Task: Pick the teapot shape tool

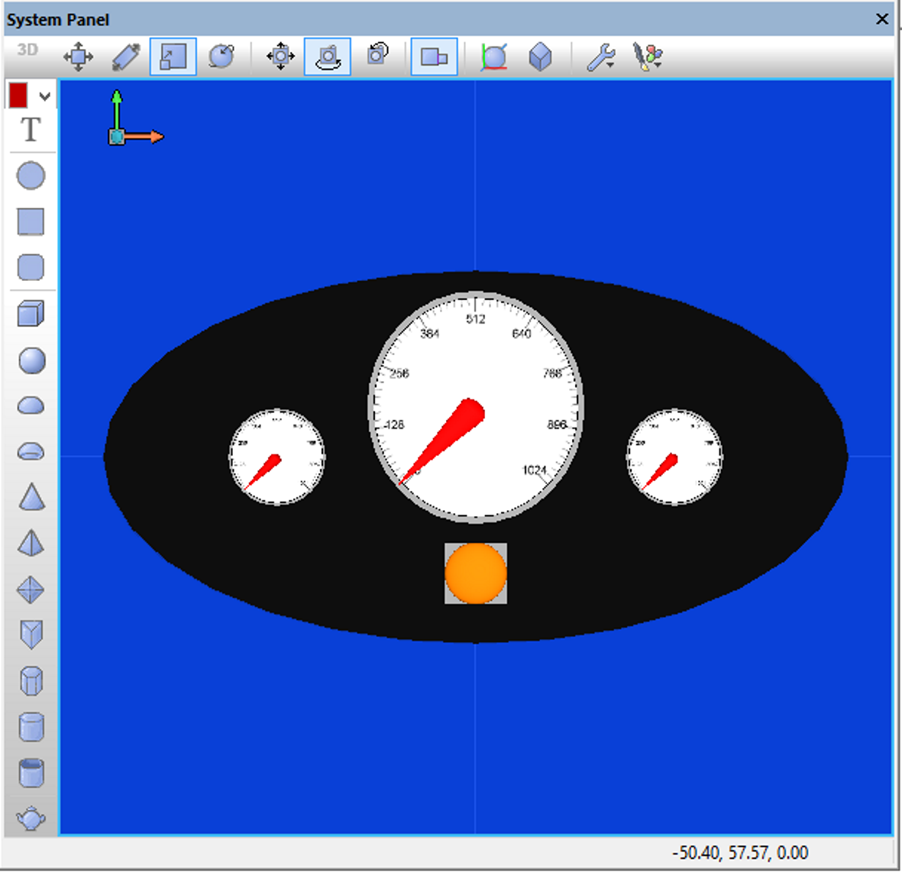Action: click(x=31, y=819)
